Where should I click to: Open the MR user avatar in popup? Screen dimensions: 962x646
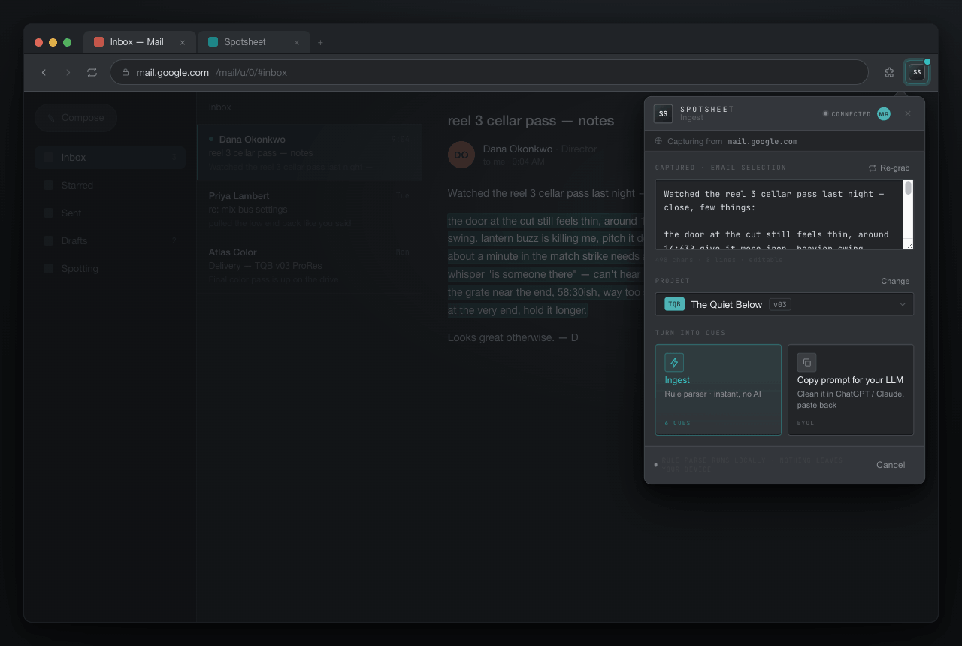click(884, 113)
